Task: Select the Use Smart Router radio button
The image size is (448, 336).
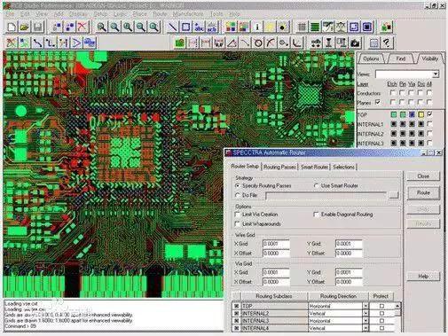Action: point(316,186)
